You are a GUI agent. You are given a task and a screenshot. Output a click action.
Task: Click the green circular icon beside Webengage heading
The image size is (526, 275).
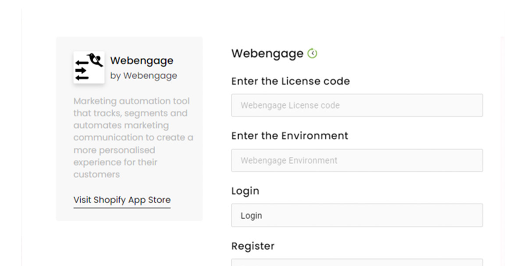click(312, 54)
